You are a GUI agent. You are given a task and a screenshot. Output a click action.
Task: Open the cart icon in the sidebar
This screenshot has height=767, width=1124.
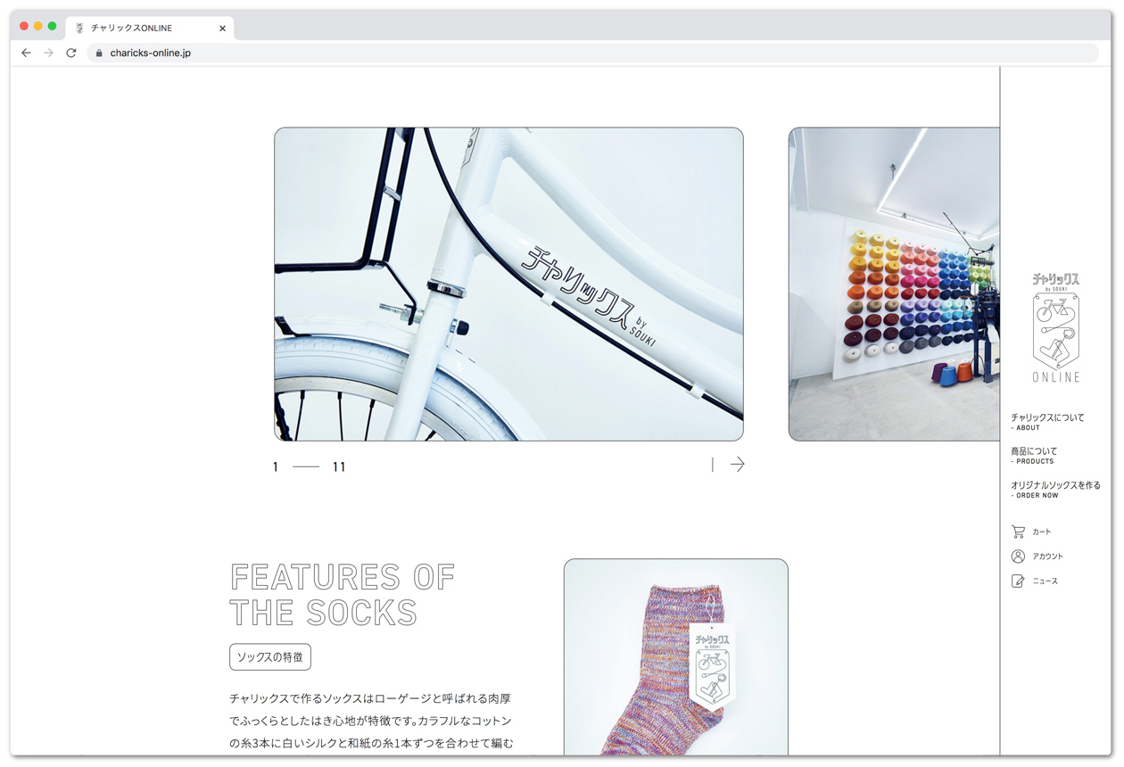1018,532
